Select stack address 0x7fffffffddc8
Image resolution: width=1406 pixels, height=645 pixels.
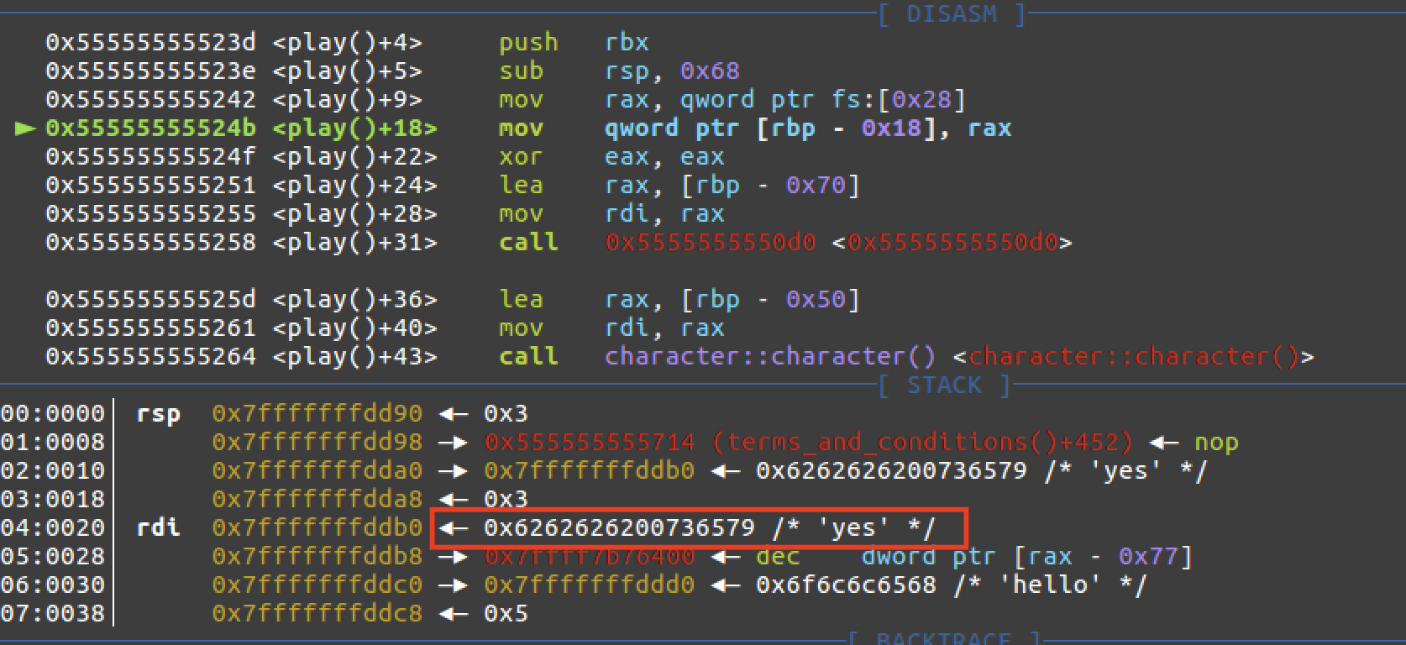coord(317,613)
